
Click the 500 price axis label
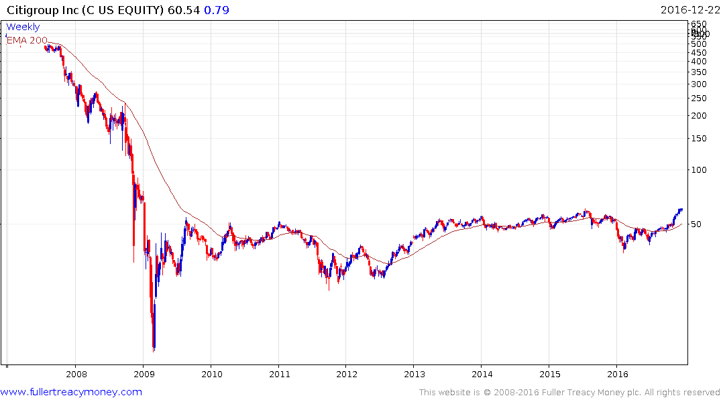point(698,44)
